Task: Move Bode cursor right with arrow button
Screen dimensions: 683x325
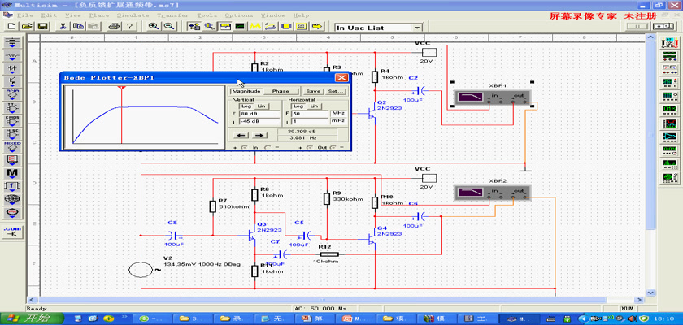Action: pyautogui.click(x=259, y=136)
